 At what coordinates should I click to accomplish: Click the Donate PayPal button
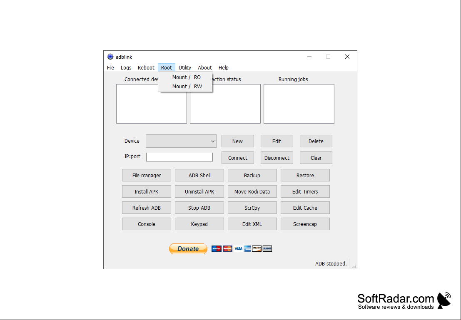coord(188,248)
